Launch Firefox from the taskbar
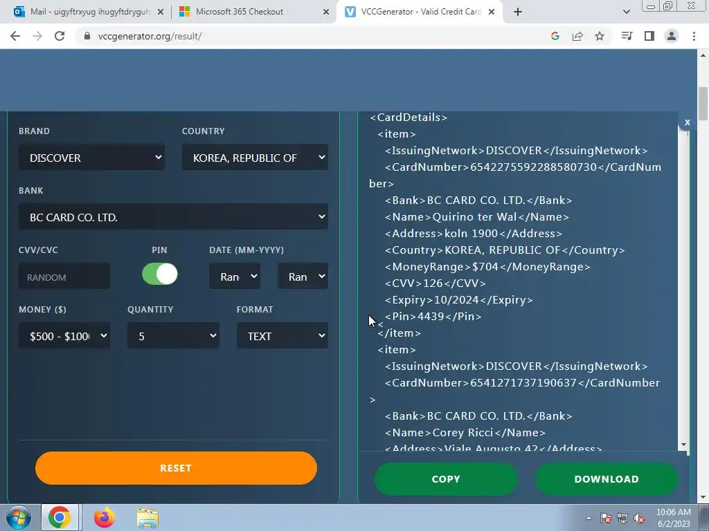 (104, 517)
